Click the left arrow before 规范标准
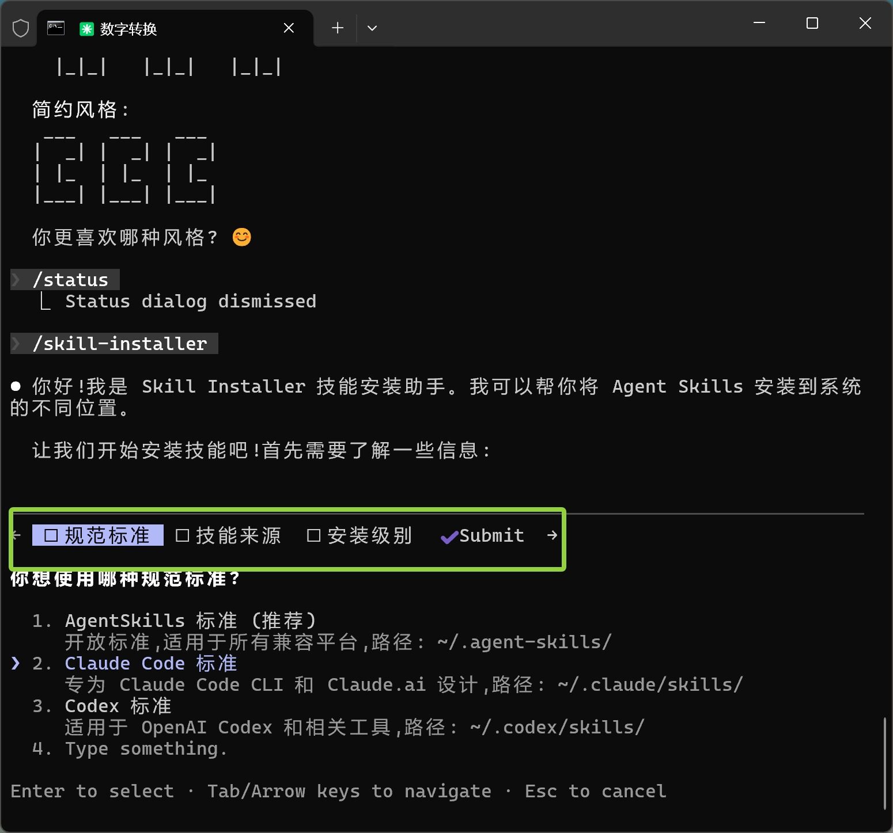893x833 pixels. 17,535
